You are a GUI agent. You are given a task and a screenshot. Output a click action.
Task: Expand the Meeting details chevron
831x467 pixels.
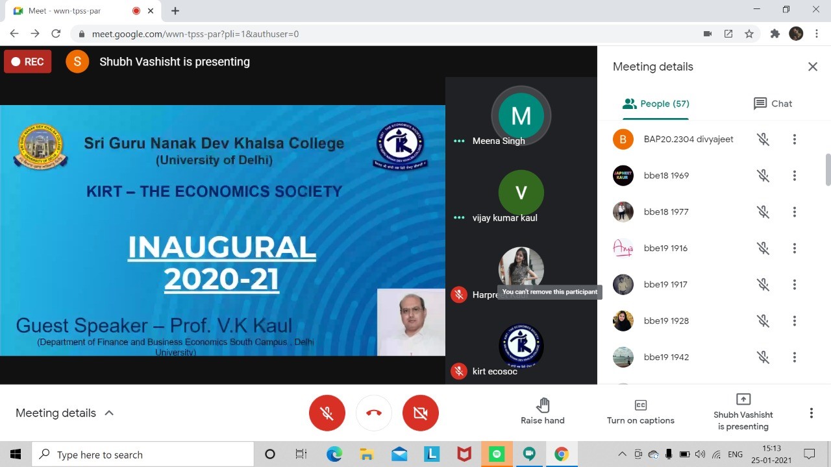[x=109, y=413]
